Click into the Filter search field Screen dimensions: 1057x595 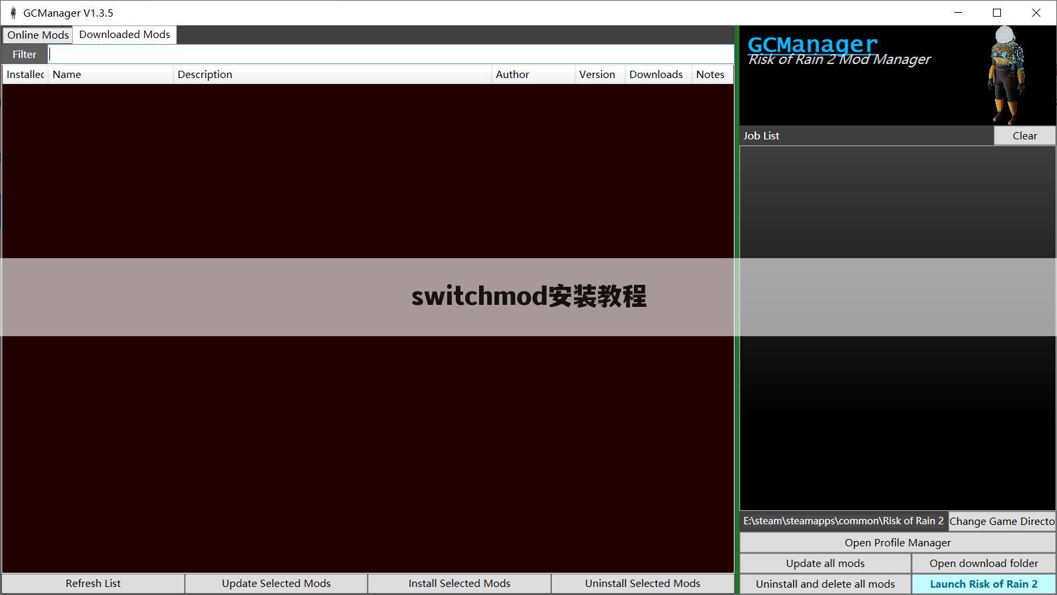(391, 54)
